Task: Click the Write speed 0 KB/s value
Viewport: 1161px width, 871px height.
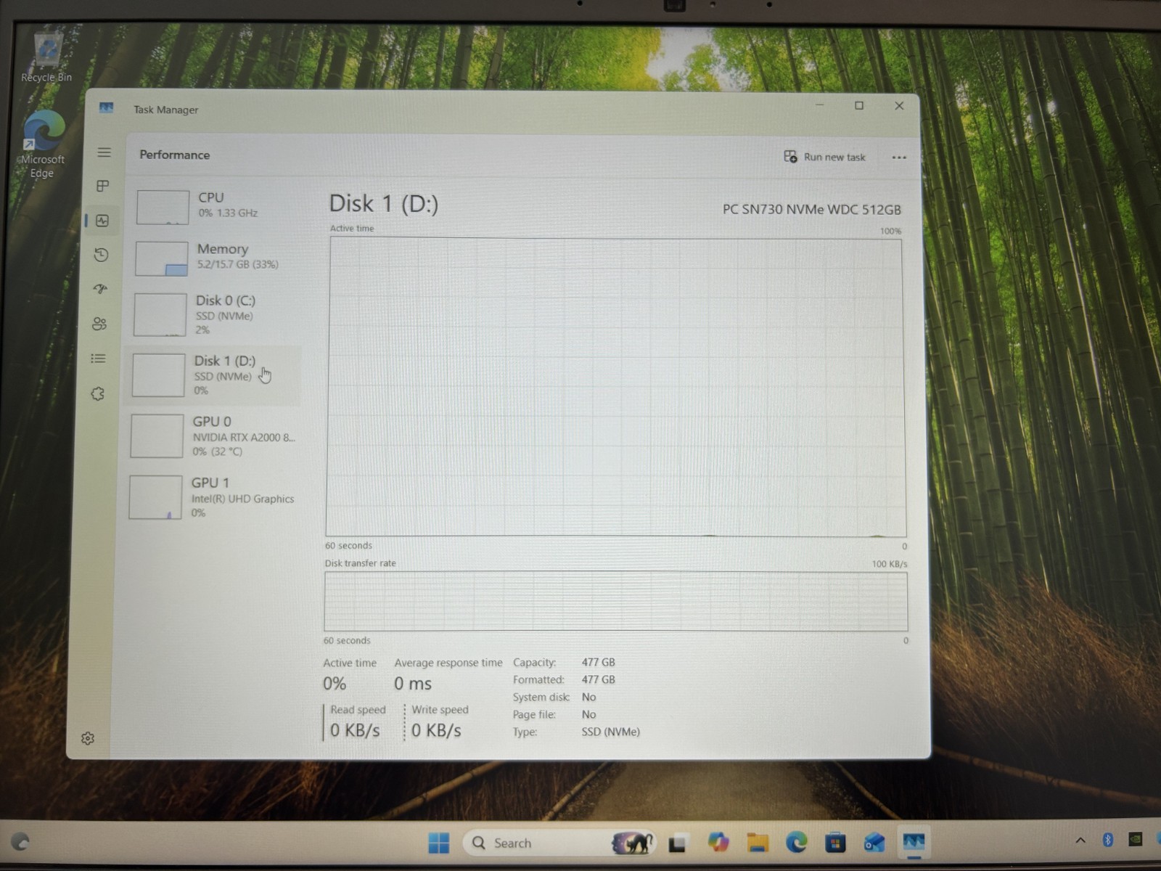Action: click(x=436, y=730)
